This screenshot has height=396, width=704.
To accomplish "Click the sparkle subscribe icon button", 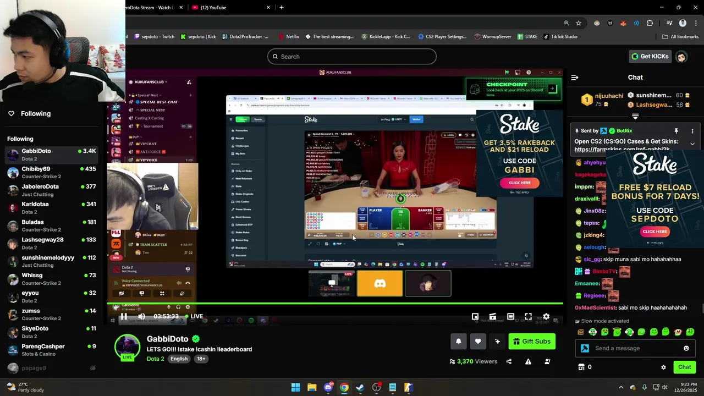I will [x=497, y=342].
